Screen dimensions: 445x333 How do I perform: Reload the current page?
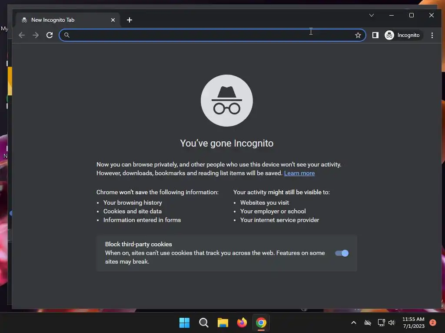tap(50, 35)
